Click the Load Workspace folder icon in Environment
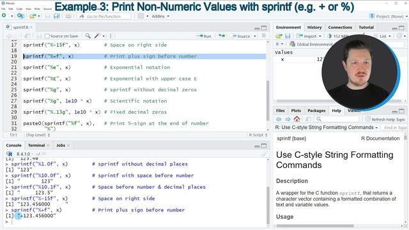The width and height of the screenshot is (409, 230). pyautogui.click(x=279, y=36)
